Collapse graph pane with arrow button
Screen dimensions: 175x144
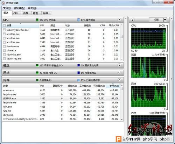[133, 20]
